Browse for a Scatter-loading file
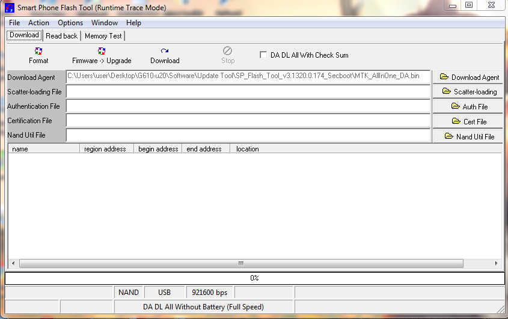This screenshot has width=508, height=319. pos(468,92)
